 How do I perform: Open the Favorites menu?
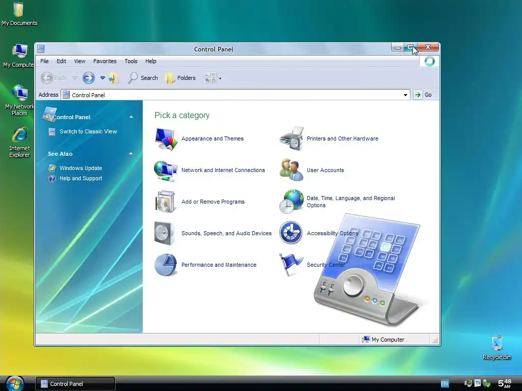tap(105, 61)
